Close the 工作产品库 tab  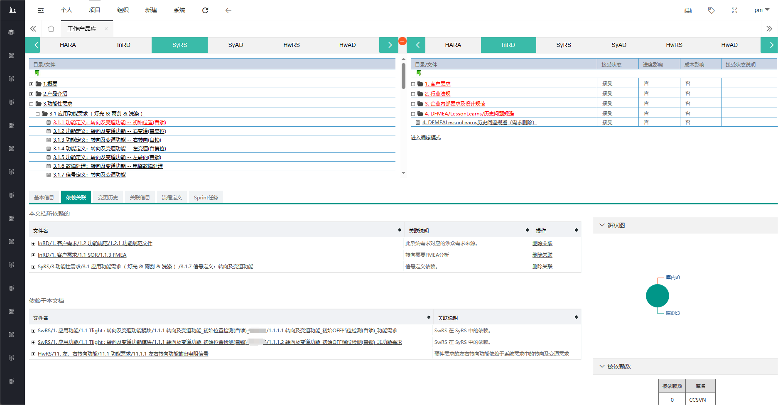pos(106,29)
